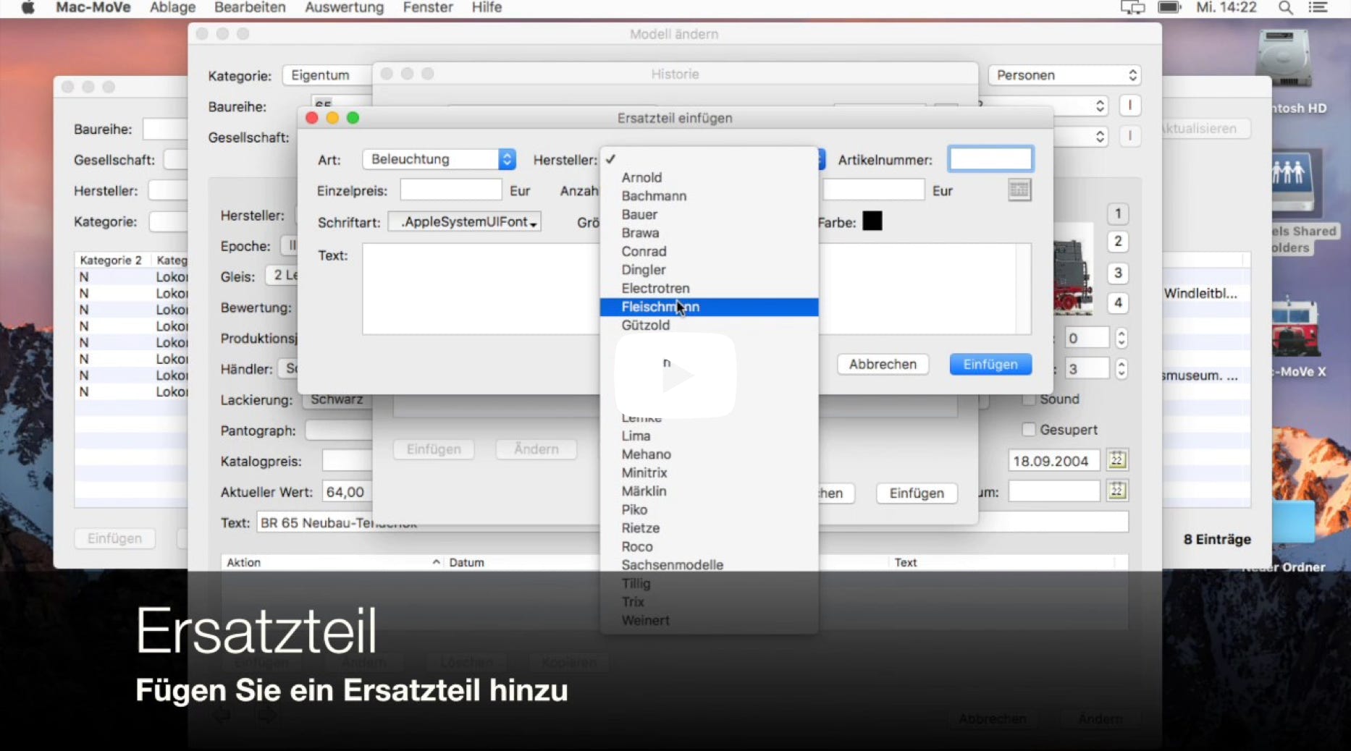
Task: Select the empty checked entry in list
Action: [709, 159]
